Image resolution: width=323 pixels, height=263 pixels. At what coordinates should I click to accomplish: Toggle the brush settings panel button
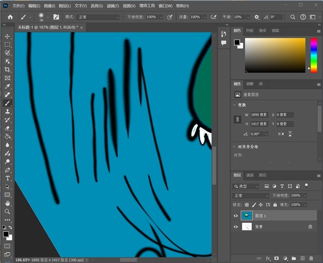pos(56,17)
